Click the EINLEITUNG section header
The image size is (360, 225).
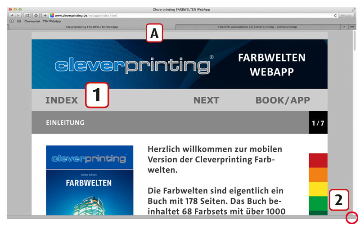tap(65, 122)
